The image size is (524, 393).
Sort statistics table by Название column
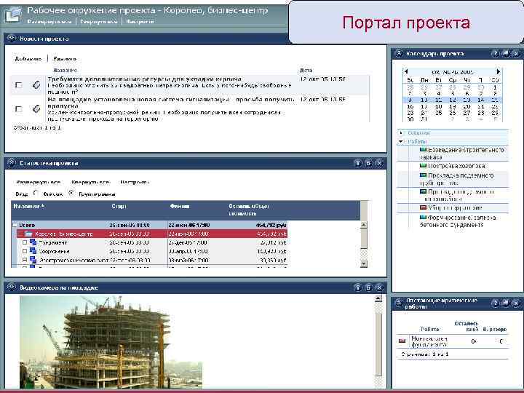point(28,206)
